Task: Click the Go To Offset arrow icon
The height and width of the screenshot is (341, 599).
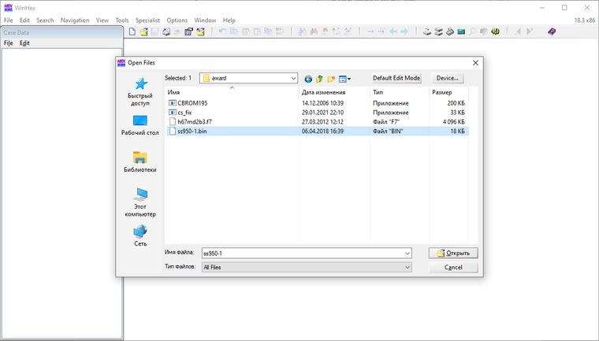Action: coord(370,32)
